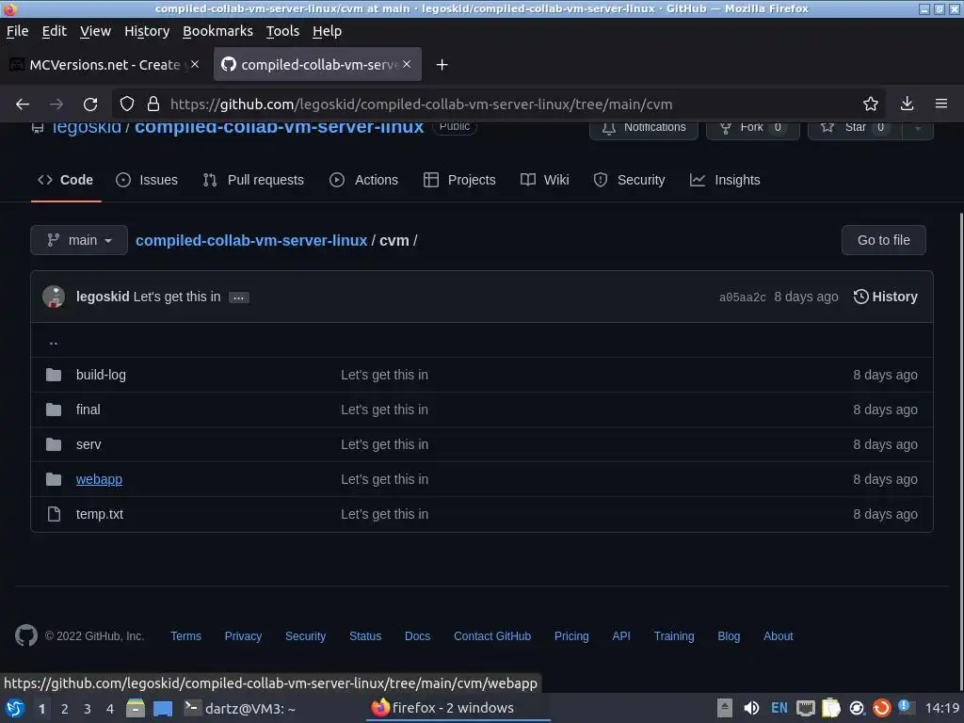Click the EN keyboard layout indicator

pos(779,708)
